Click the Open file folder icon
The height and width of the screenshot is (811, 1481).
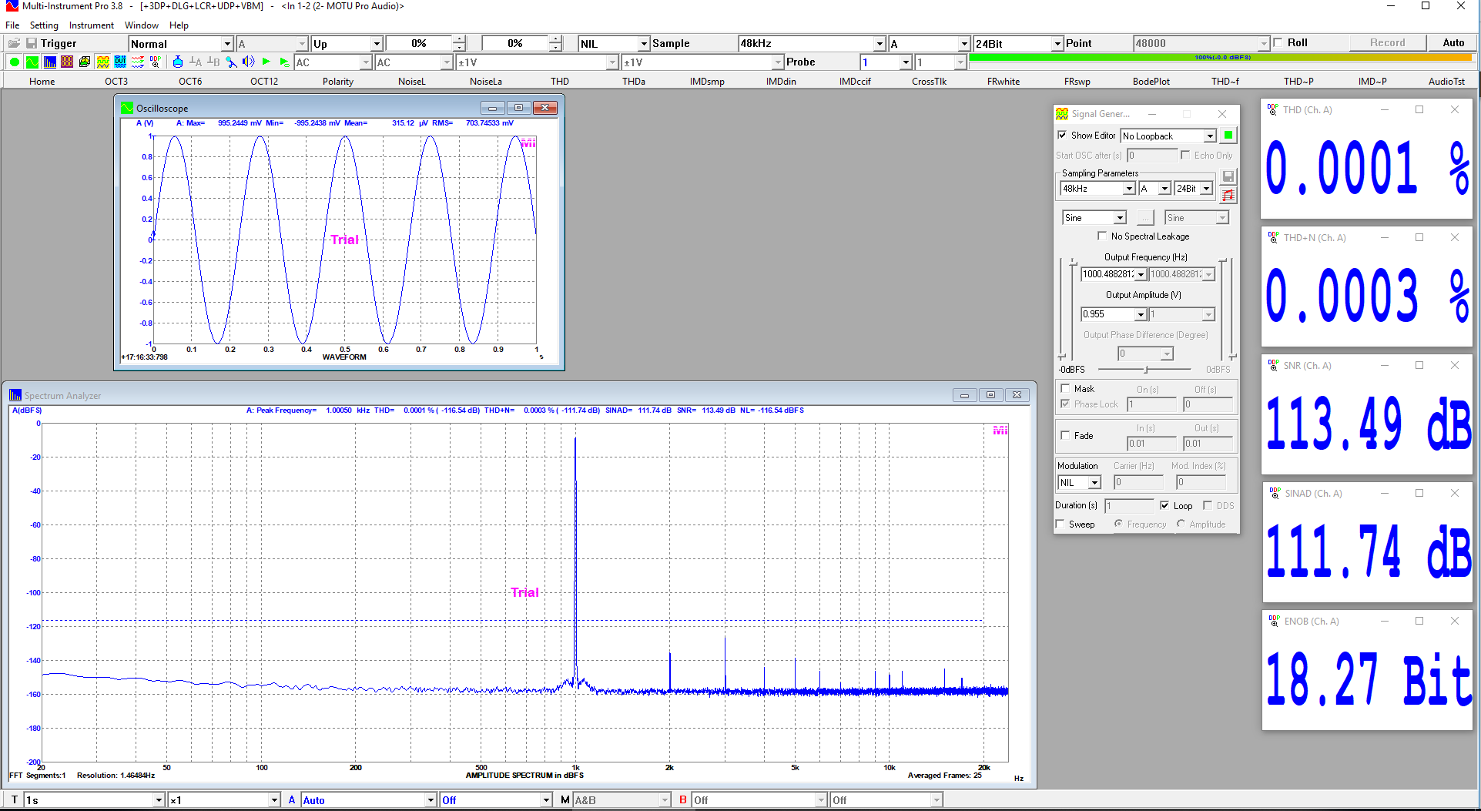pos(14,43)
